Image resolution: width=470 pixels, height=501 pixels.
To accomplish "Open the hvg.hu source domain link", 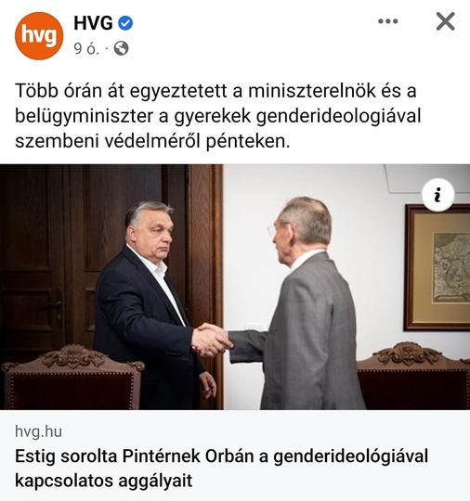I will pos(38,431).
